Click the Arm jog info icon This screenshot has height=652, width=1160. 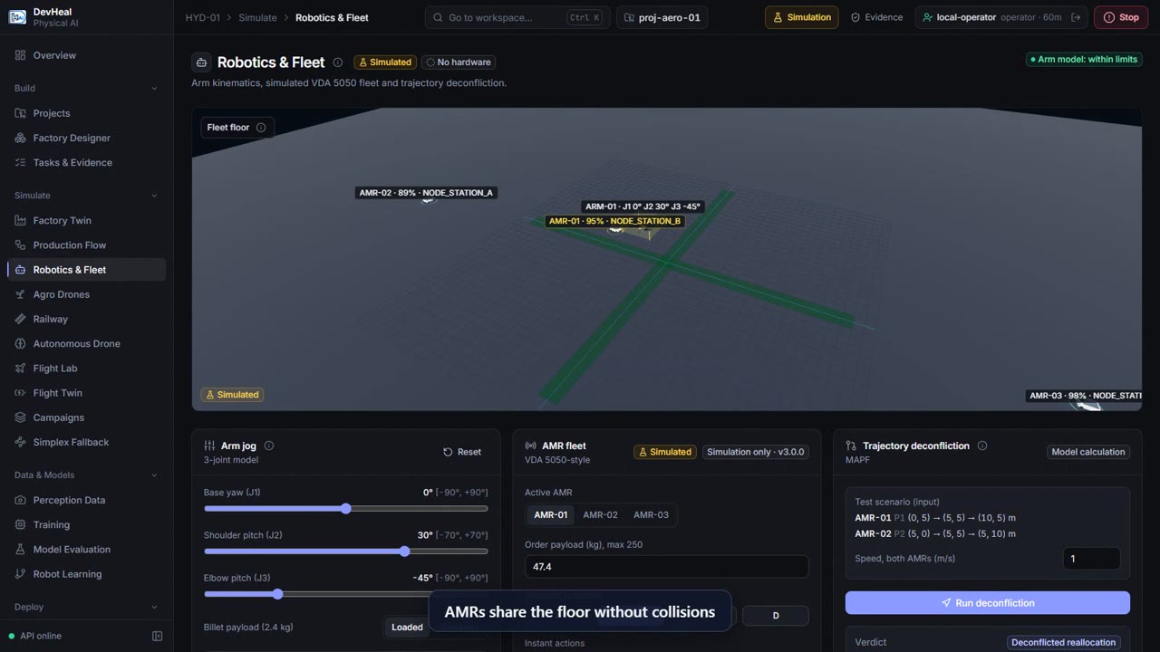pos(268,446)
